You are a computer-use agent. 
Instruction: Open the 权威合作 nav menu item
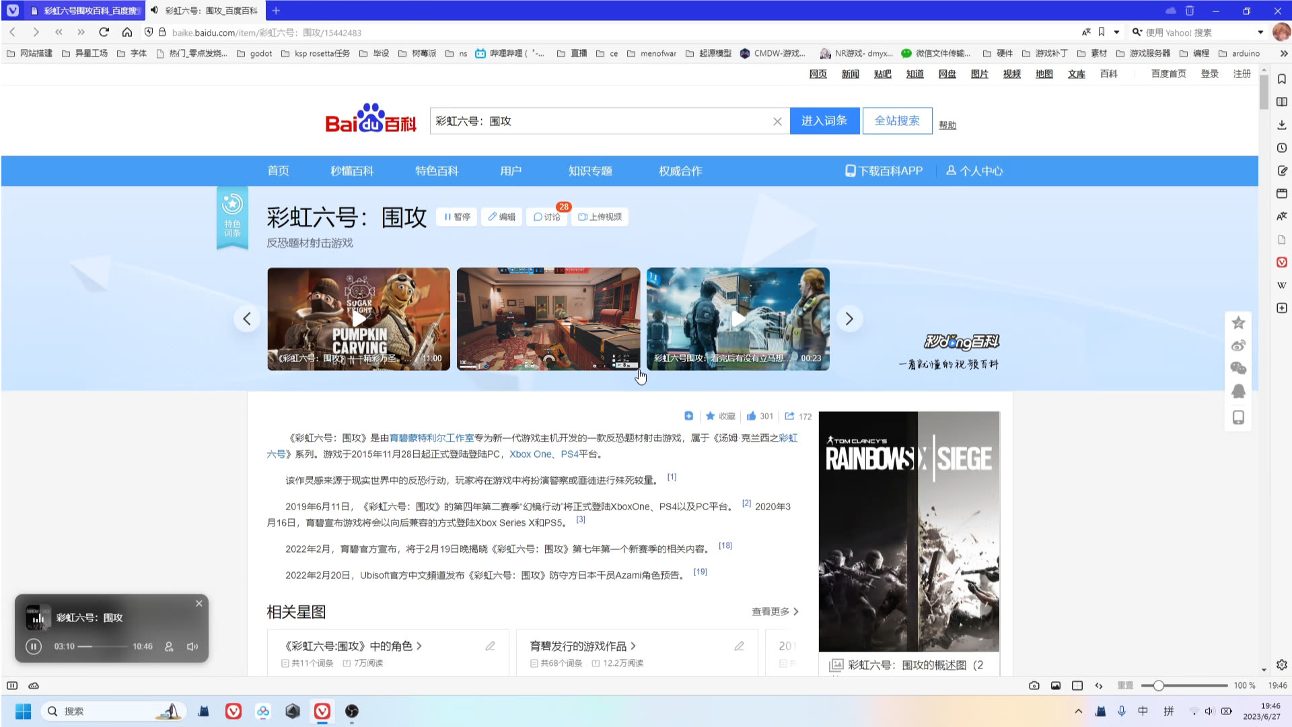680,171
